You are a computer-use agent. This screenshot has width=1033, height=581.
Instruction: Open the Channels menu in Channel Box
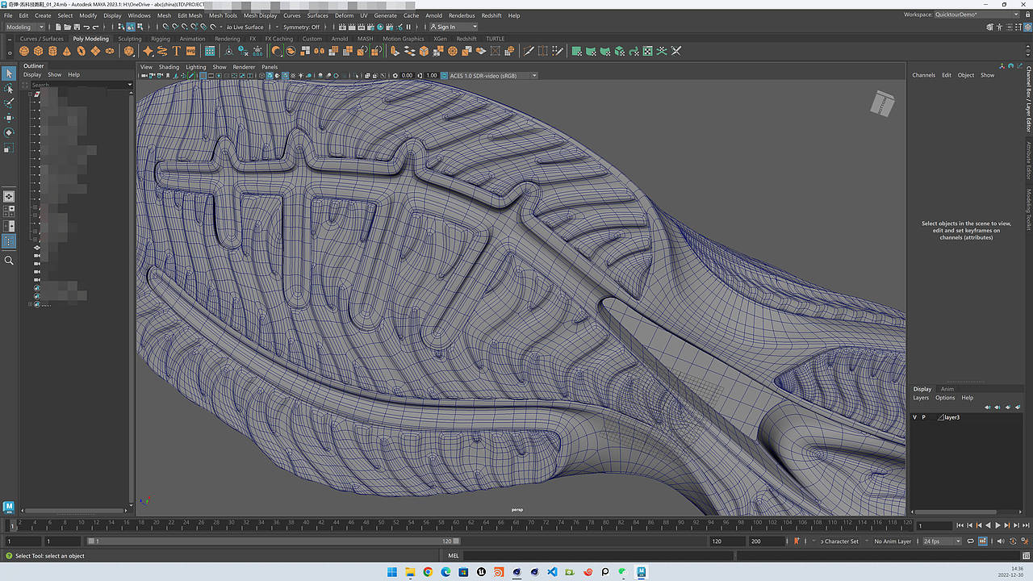click(924, 75)
